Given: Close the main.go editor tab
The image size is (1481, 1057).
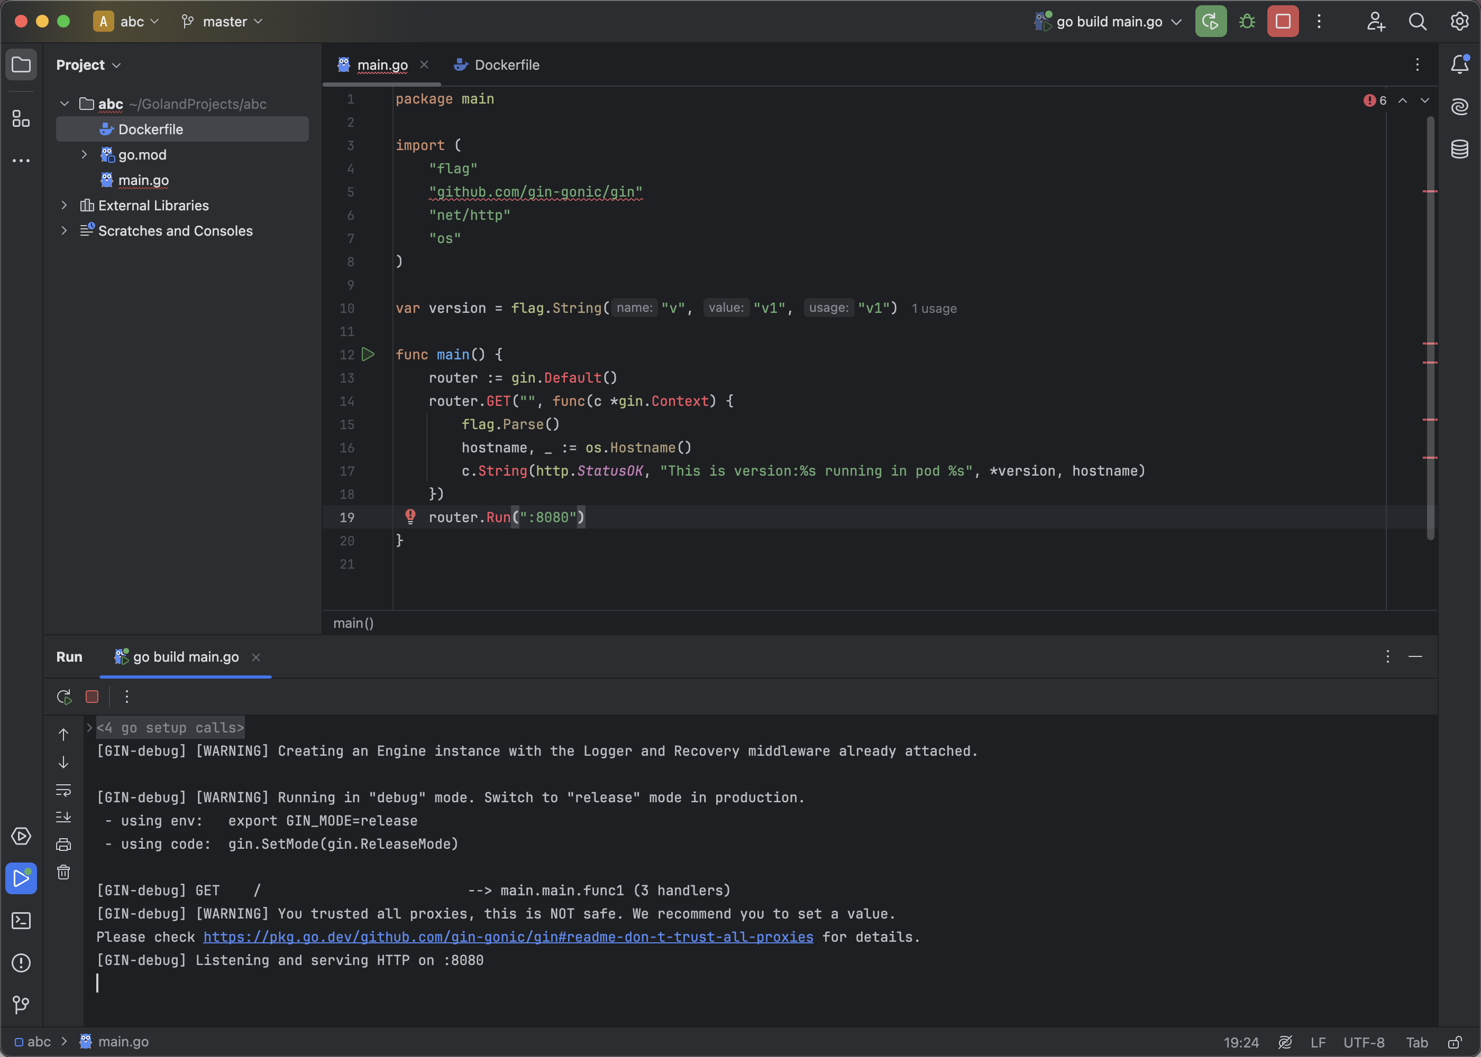Looking at the screenshot, I should (424, 65).
